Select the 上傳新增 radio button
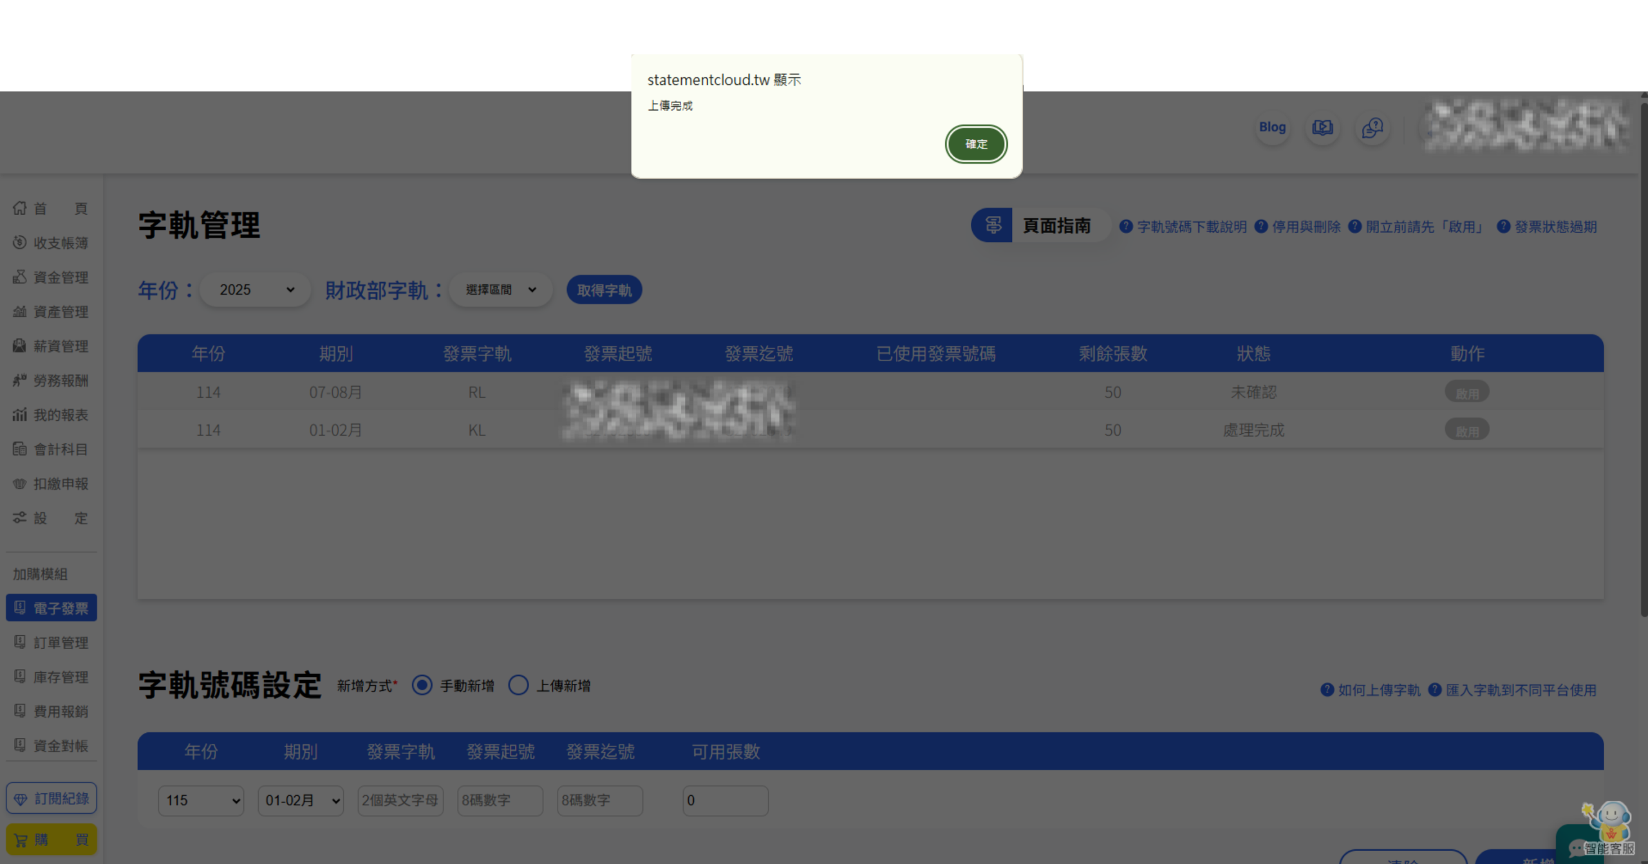 (518, 685)
